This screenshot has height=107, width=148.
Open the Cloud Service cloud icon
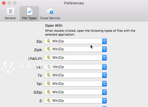point(50,11)
